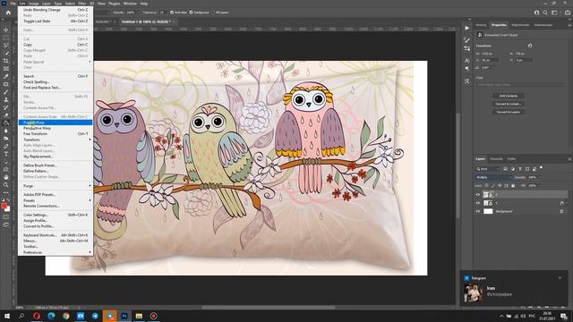Select the Horizontal Type tool
Image resolution: width=573 pixels, height=322 pixels.
(x=6, y=154)
